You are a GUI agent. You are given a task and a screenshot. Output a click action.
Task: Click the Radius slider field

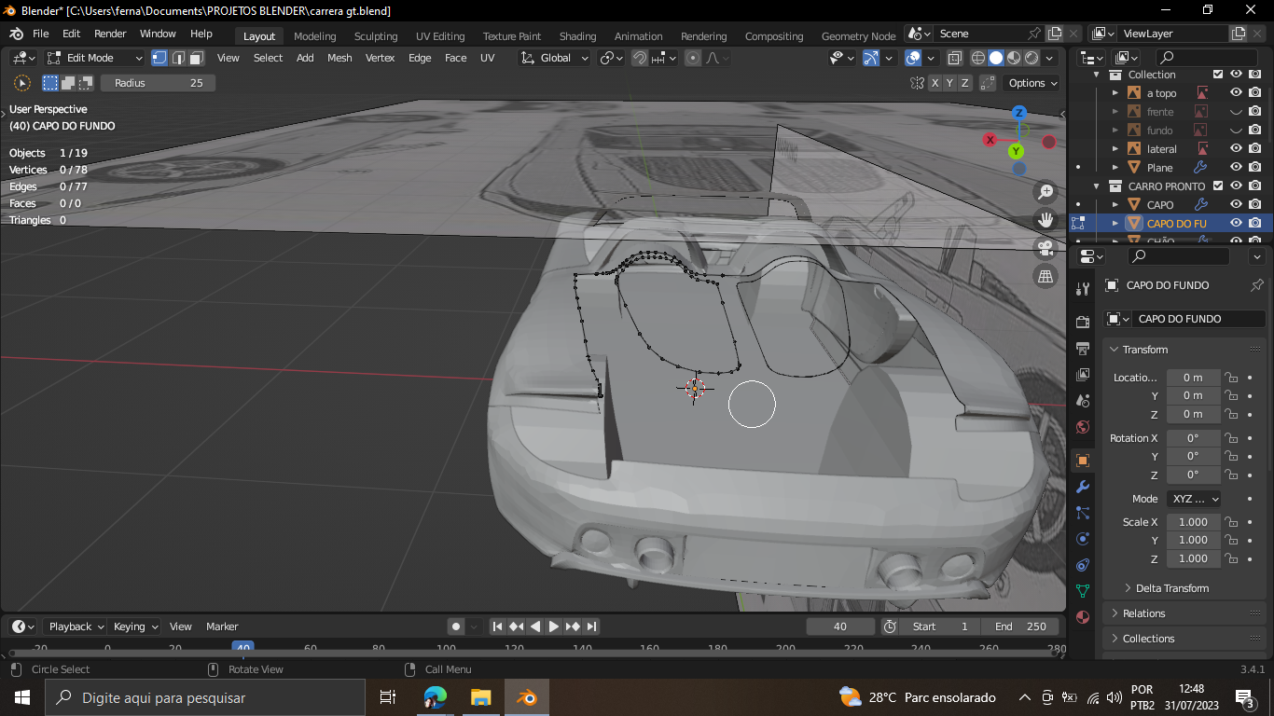(158, 83)
